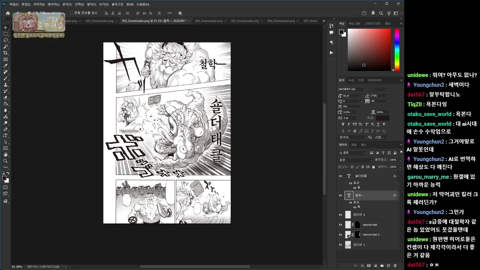This screenshot has width=480, height=270.
Task: Add a layer mask to the layer
Action: point(369,266)
